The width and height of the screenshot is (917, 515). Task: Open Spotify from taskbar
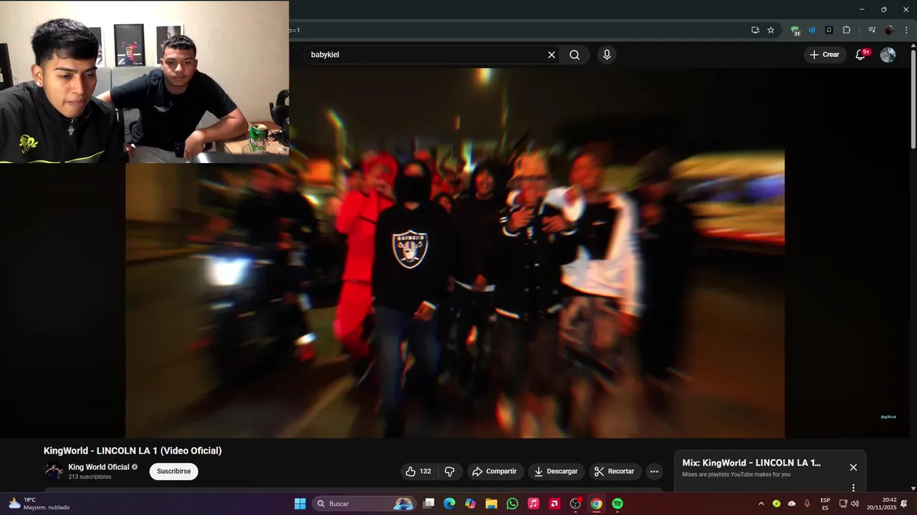618,504
